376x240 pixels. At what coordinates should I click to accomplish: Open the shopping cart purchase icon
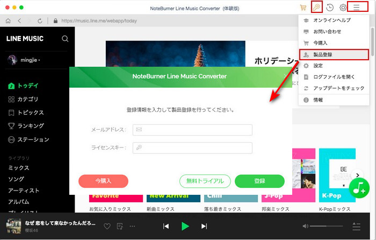pyautogui.click(x=303, y=8)
